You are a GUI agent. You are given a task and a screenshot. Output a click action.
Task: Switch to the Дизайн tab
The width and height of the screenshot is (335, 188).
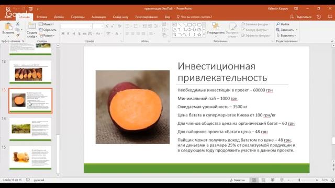(59, 17)
